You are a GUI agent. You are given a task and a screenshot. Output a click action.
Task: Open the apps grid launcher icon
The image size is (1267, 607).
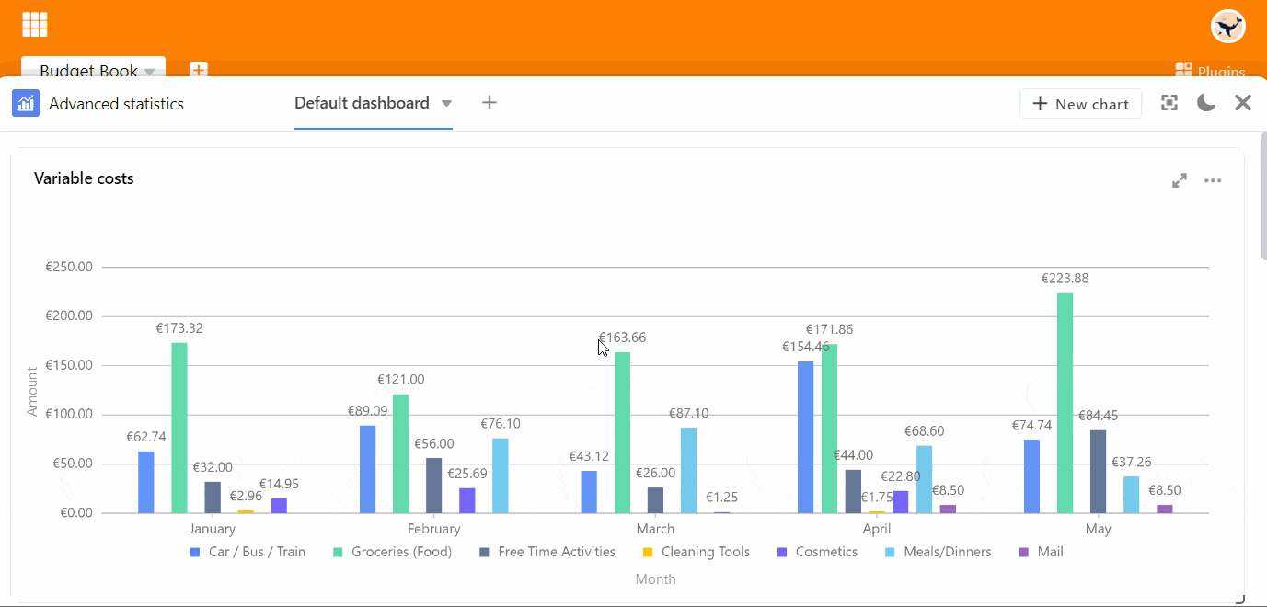35,25
